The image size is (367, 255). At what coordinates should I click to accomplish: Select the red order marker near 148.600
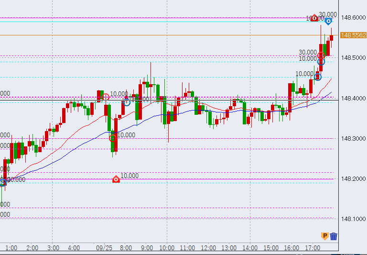[x=314, y=18]
